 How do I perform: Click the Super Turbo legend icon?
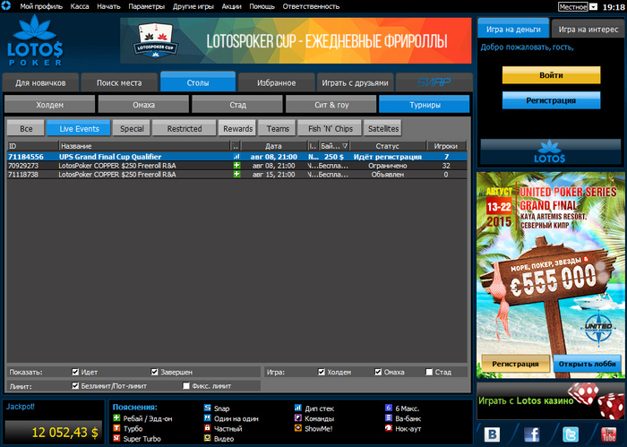click(x=116, y=438)
